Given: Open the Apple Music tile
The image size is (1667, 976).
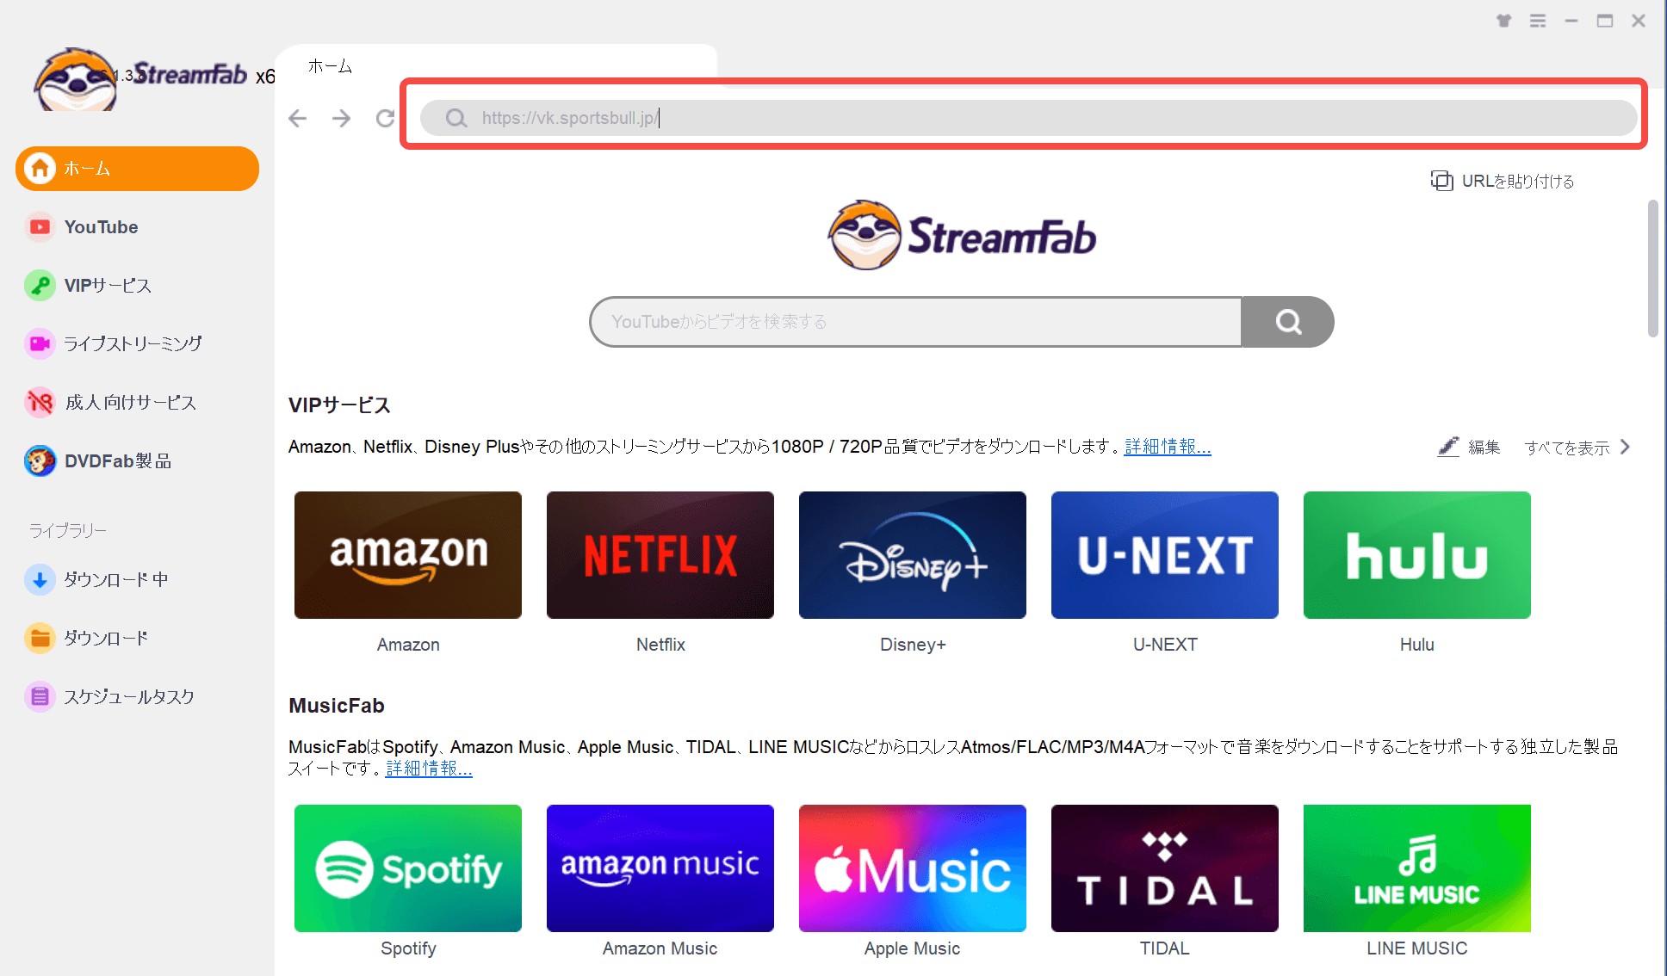Looking at the screenshot, I should 913,868.
